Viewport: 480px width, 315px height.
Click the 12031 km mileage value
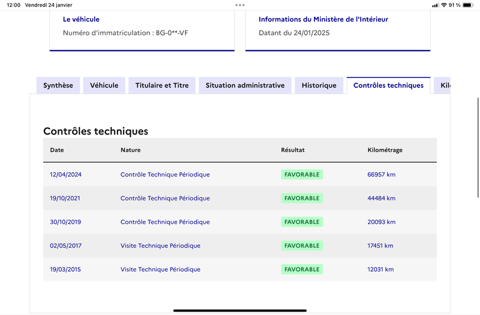pos(380,269)
